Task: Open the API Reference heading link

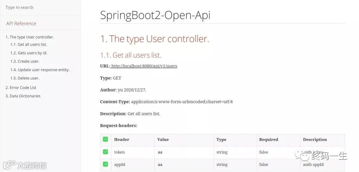Action: (x=21, y=24)
